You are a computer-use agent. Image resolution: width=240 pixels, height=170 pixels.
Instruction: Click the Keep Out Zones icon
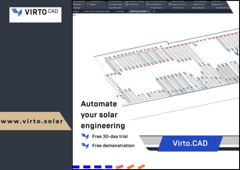click(170, 4)
